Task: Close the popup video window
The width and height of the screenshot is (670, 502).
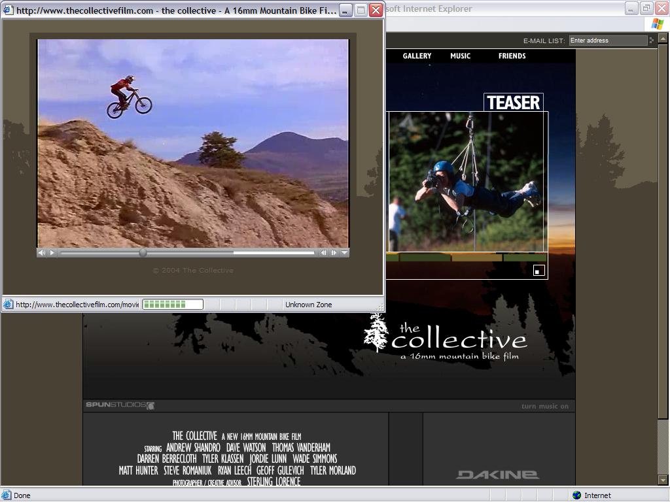Action: (x=376, y=10)
